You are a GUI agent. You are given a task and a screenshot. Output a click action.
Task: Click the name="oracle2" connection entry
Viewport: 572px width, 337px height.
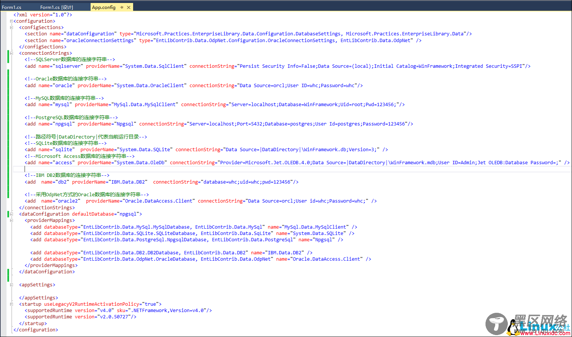[x=61, y=201]
